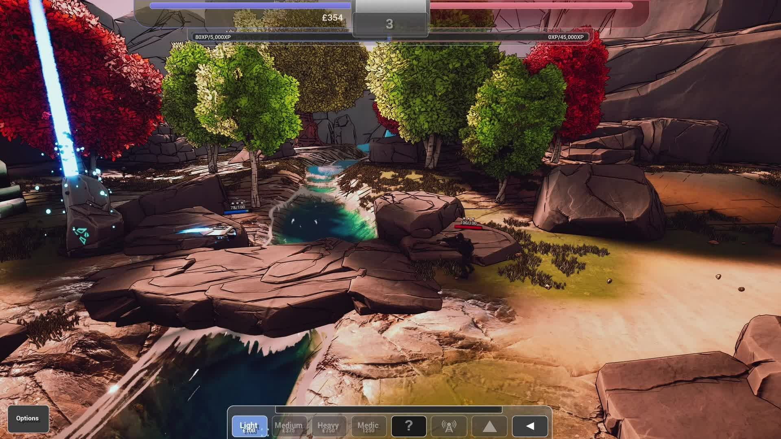Click the £354 money counter
The width and height of the screenshot is (781, 439).
tap(332, 18)
